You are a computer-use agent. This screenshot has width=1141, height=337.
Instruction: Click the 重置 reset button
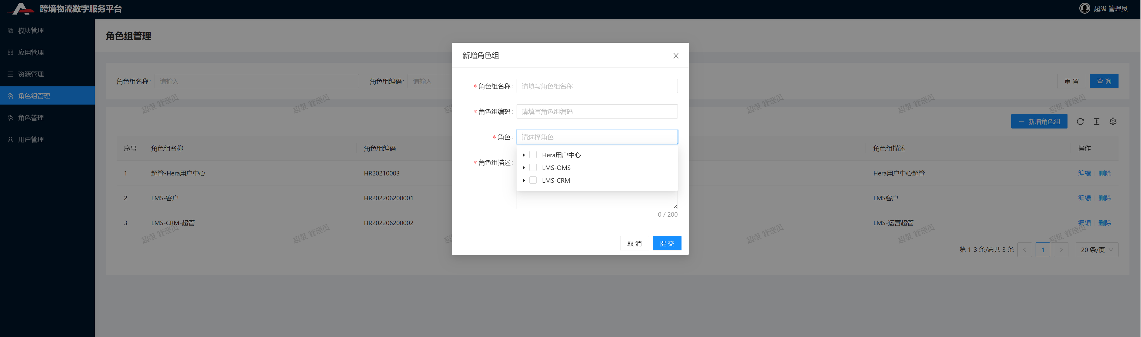pos(1071,81)
